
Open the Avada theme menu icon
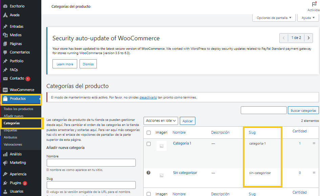point(5,15)
